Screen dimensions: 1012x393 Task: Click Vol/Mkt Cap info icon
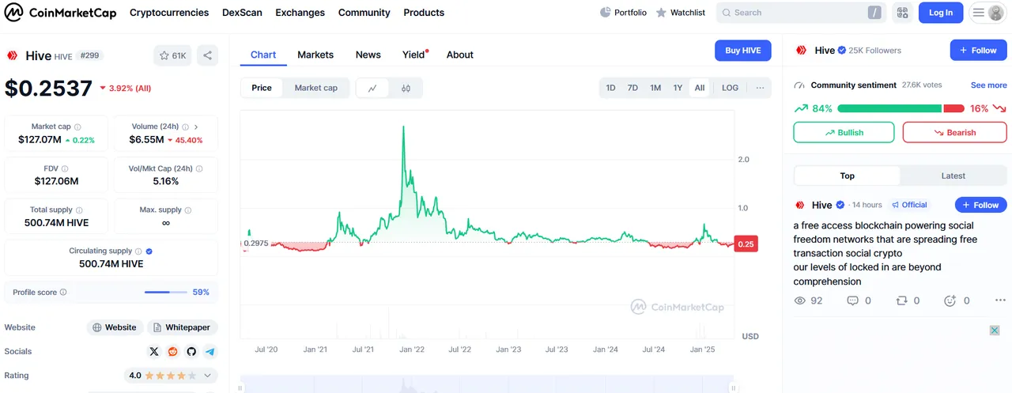(199, 168)
